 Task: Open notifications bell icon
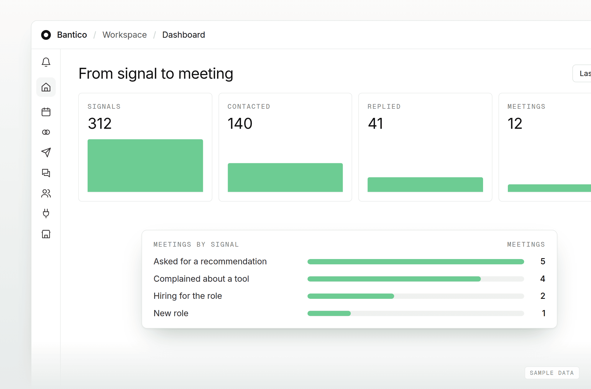point(46,62)
